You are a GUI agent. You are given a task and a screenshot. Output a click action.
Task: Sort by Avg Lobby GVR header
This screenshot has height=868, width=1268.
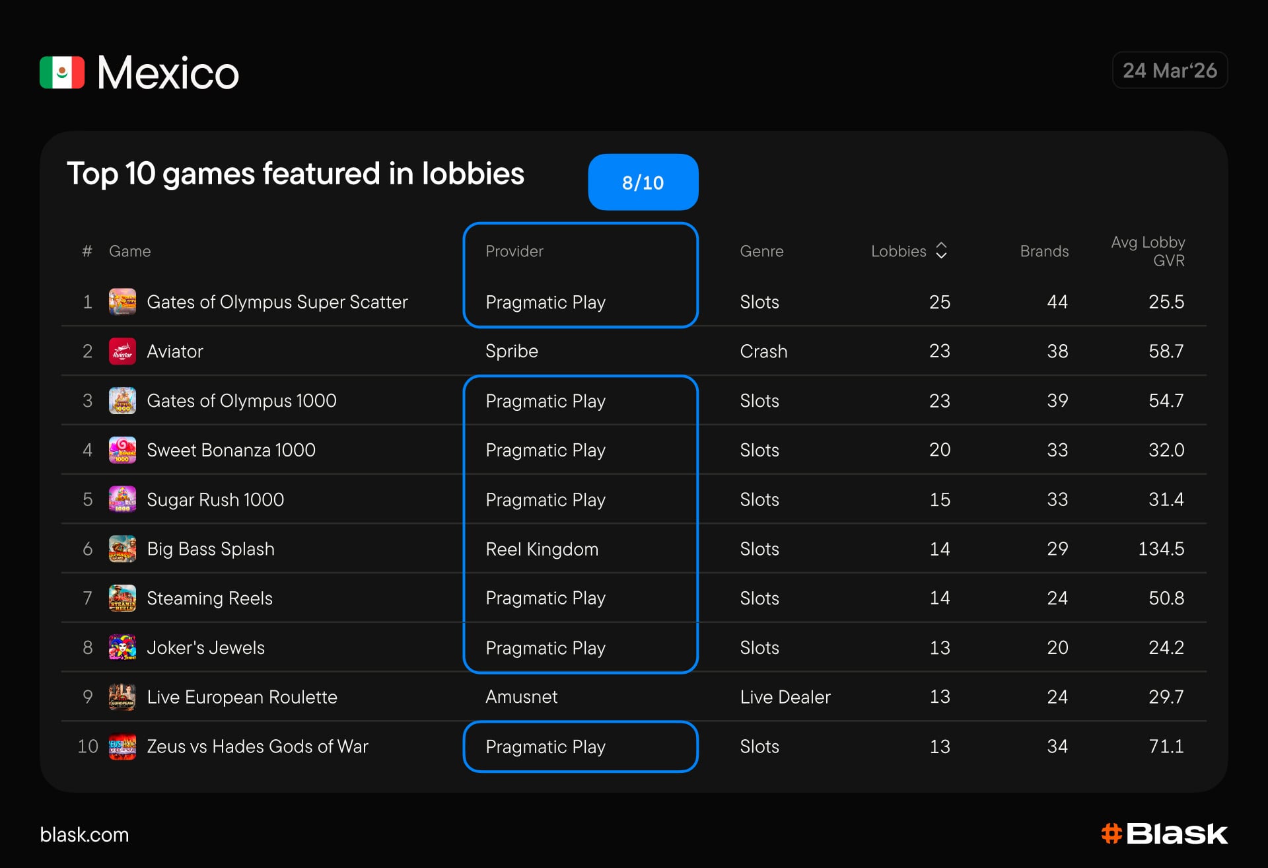click(x=1148, y=251)
